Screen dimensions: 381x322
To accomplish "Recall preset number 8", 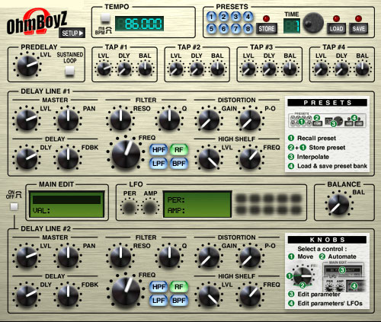I will 248,29.
